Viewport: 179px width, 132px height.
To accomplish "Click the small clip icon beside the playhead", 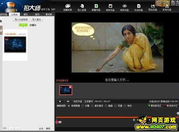I will point(60,122).
